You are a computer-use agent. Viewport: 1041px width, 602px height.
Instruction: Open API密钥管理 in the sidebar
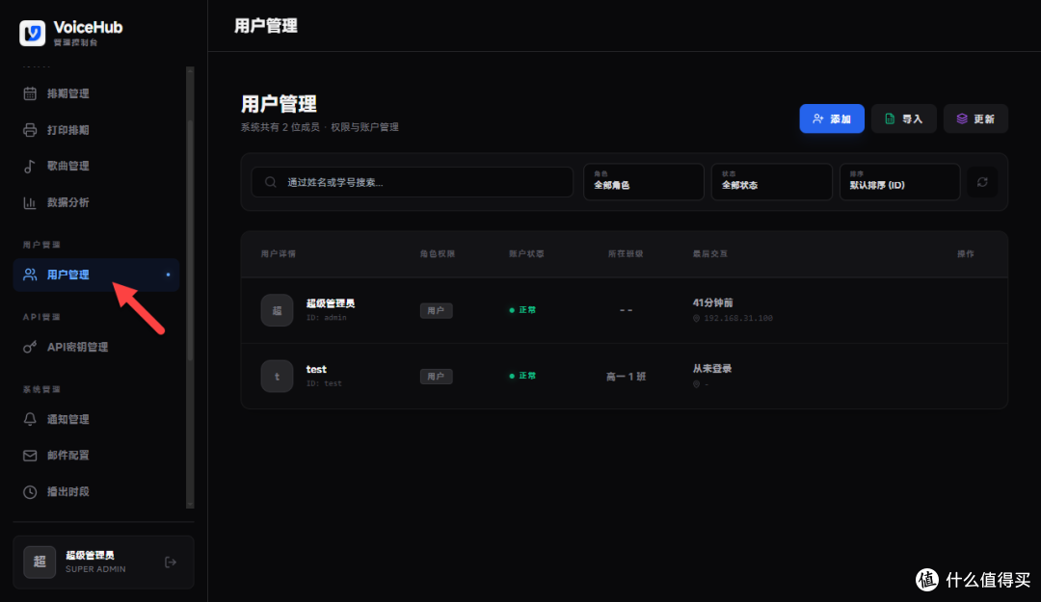96,347
